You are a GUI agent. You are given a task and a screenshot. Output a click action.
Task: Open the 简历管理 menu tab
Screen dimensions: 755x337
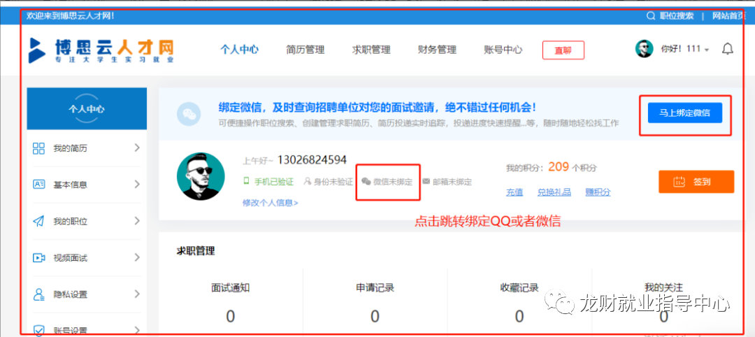tap(305, 50)
